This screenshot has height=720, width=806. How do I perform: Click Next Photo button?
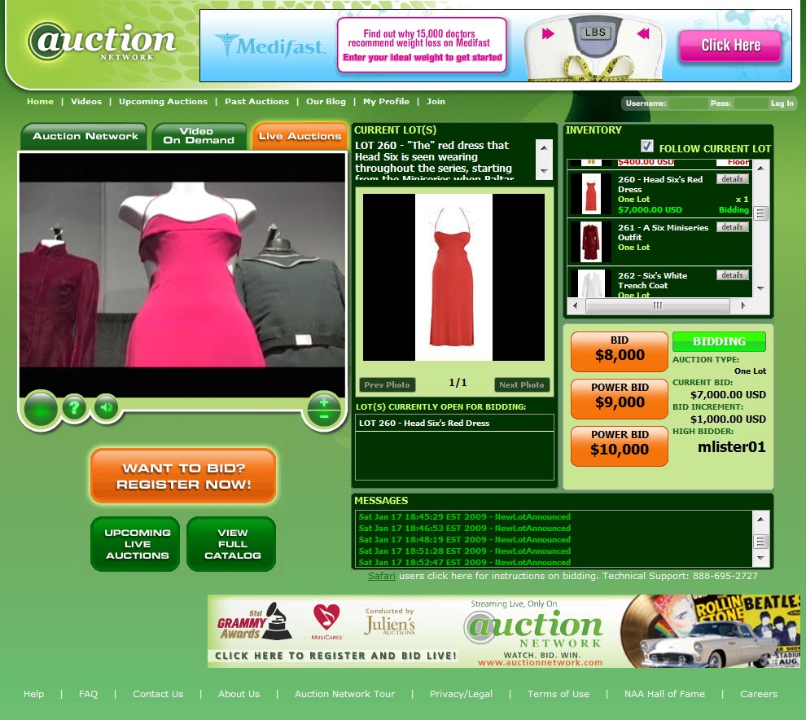522,384
